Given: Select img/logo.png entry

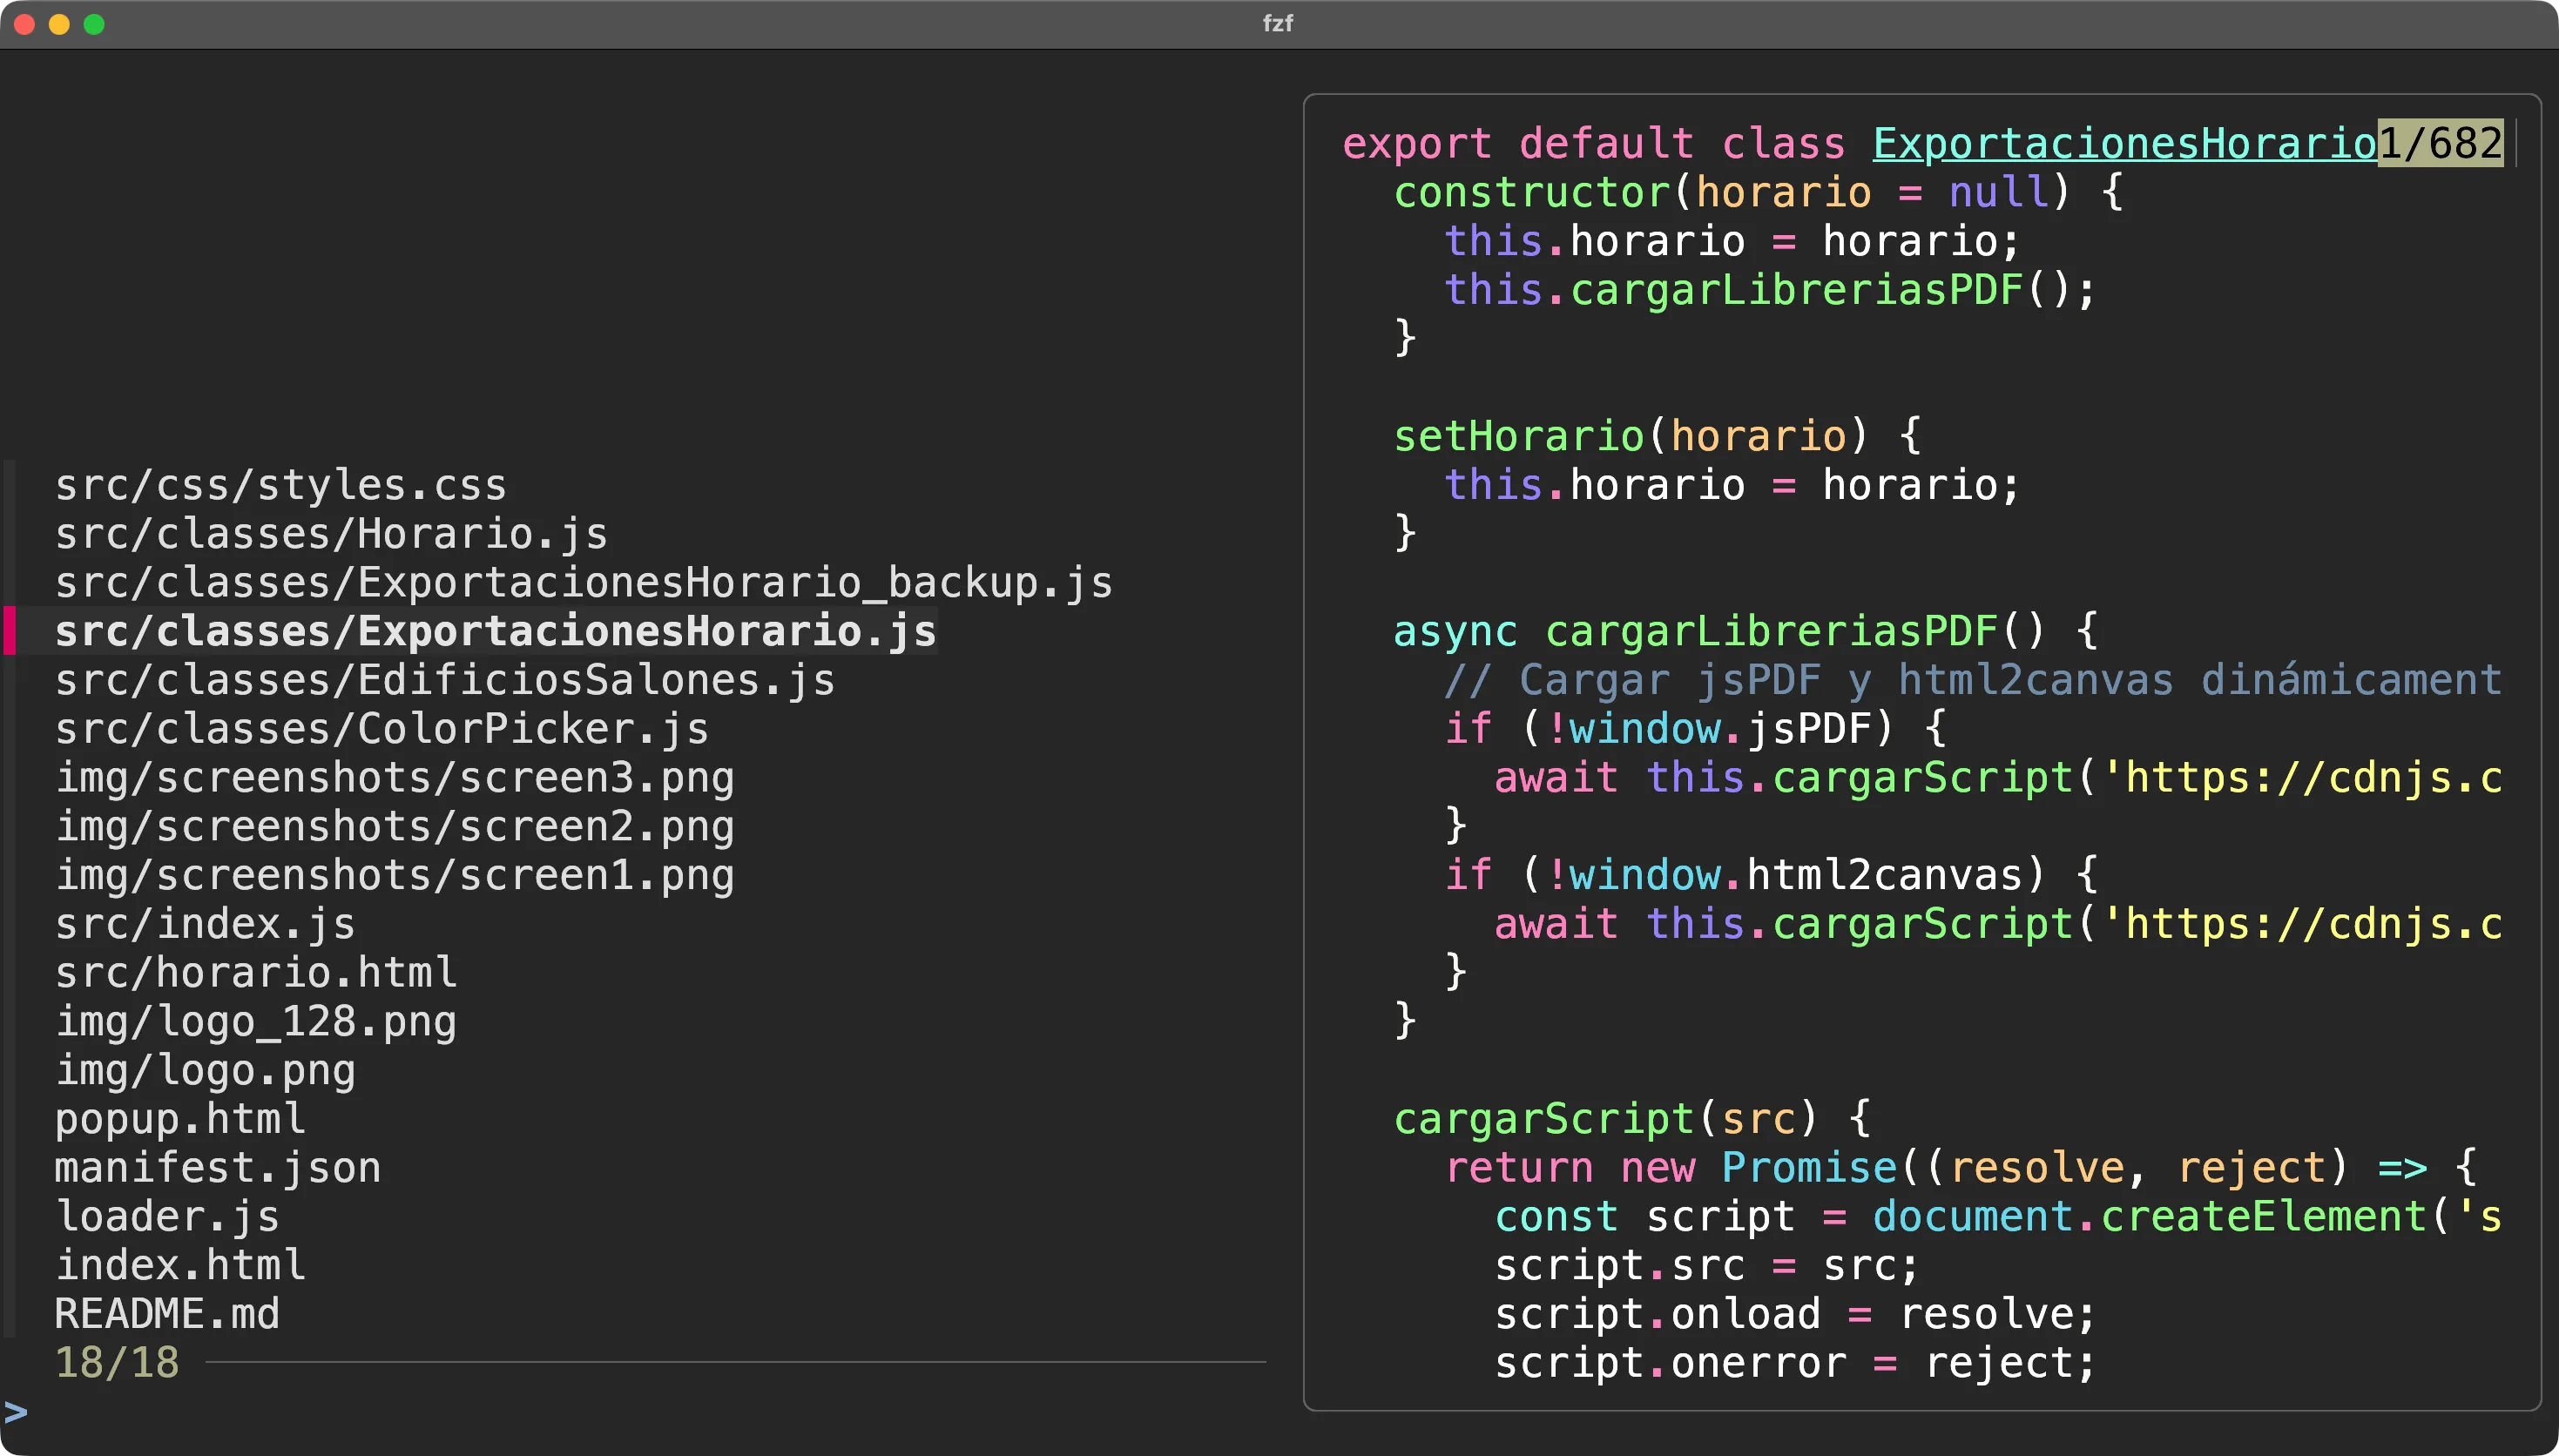Looking at the screenshot, I should click(x=205, y=1071).
